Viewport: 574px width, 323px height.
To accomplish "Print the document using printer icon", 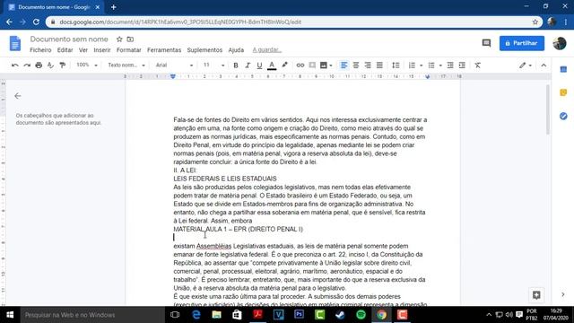I will click(x=39, y=65).
